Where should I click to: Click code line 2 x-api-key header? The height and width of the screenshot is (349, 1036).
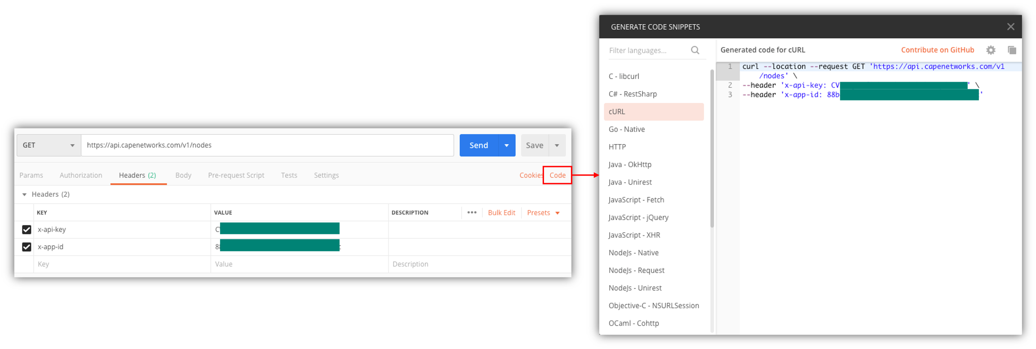click(x=860, y=85)
